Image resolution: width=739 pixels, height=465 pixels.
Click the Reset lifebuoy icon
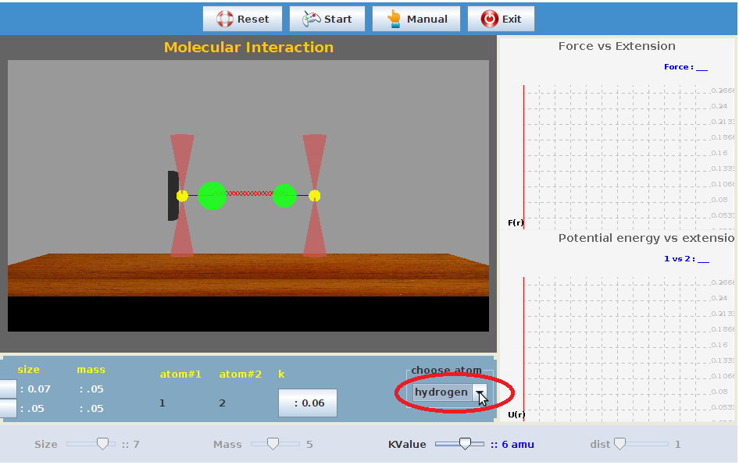225,19
